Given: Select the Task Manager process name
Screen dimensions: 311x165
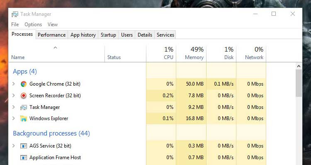Looking at the screenshot, I should tap(45, 107).
